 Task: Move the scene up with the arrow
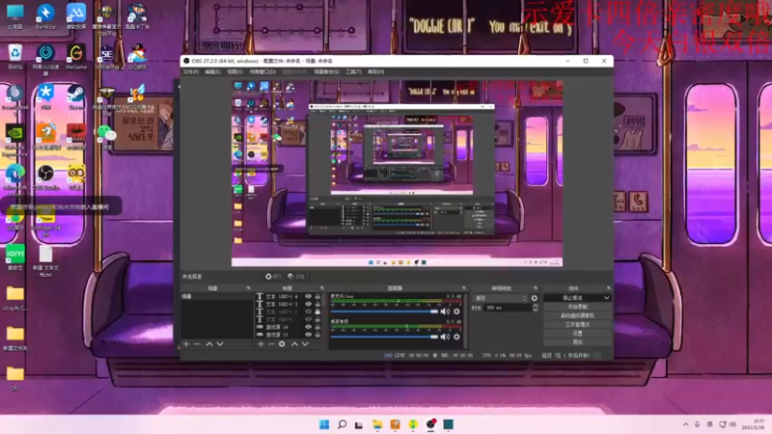tap(209, 344)
